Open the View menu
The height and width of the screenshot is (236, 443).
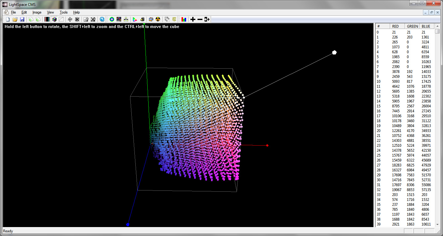(50, 12)
